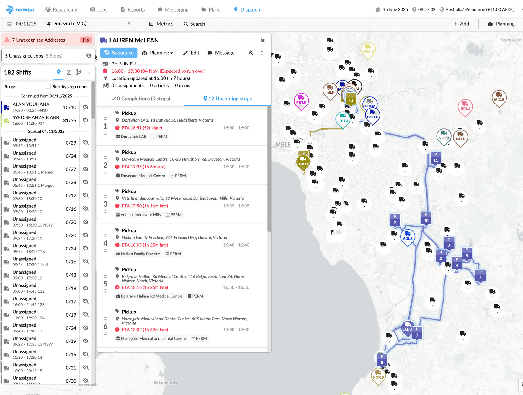Open the Reports menu

pos(133,9)
